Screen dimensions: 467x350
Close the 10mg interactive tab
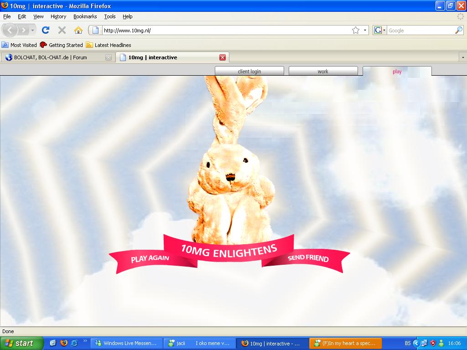(223, 57)
